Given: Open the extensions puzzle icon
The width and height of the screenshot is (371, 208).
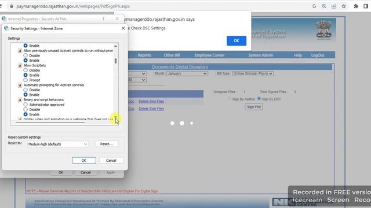Looking at the screenshot, I should (356, 6).
